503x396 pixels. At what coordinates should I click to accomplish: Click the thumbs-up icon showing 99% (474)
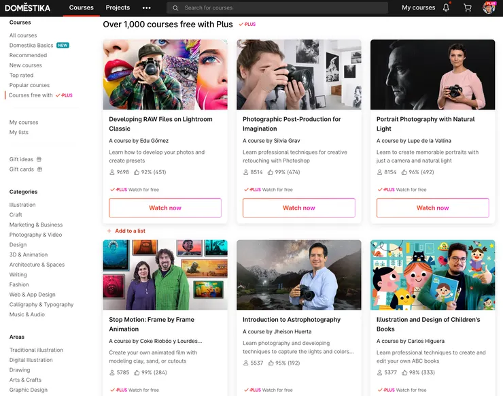click(x=271, y=172)
